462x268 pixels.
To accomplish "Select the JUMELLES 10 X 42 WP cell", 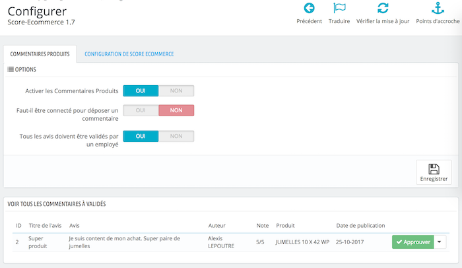I will [x=302, y=242].
